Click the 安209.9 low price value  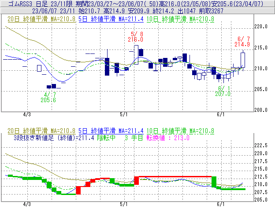pos(138,11)
